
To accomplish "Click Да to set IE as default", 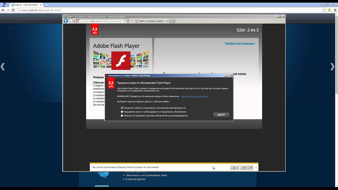I will 234,167.
